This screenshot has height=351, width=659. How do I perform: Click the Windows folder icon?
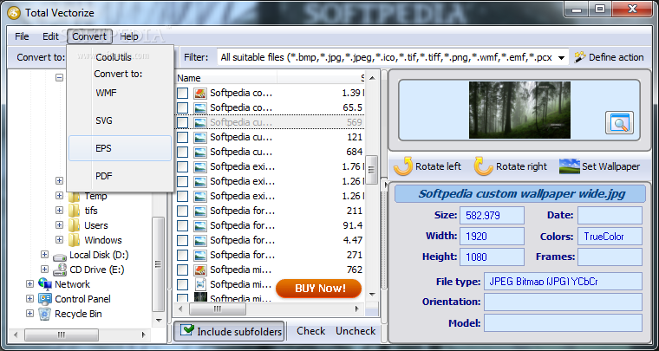pyautogui.click(x=74, y=240)
